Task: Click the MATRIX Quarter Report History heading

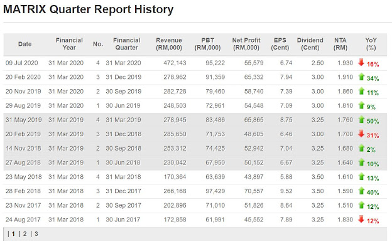Action: point(88,9)
